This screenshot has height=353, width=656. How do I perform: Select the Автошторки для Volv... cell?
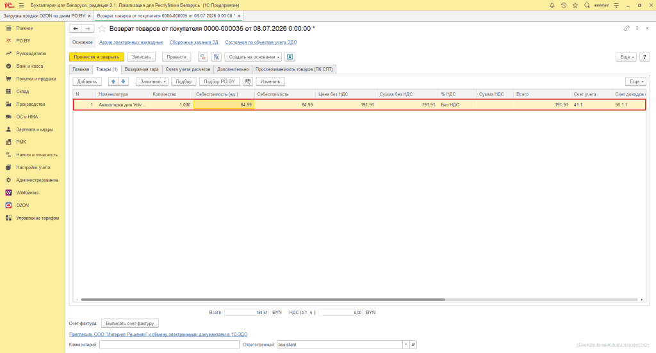122,104
